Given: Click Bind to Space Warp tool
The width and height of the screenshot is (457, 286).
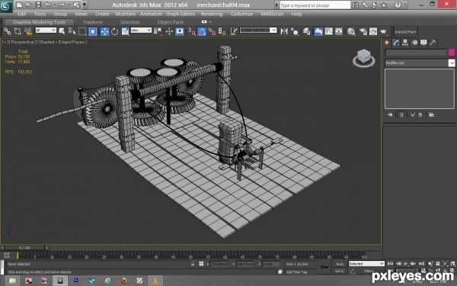Looking at the screenshot, I should [x=28, y=31].
